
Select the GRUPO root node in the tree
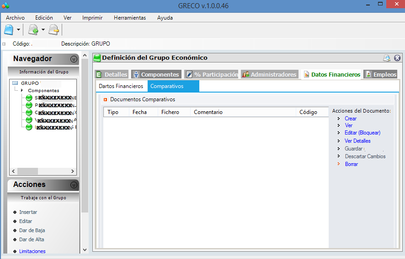pyautogui.click(x=30, y=83)
